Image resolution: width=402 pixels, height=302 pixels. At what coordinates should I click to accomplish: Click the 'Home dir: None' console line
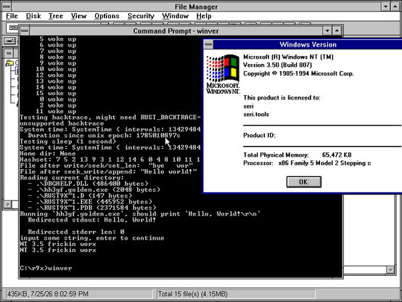(48, 153)
